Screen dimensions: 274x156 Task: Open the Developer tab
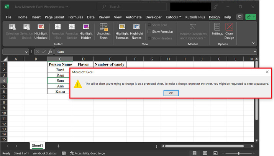point(153,17)
